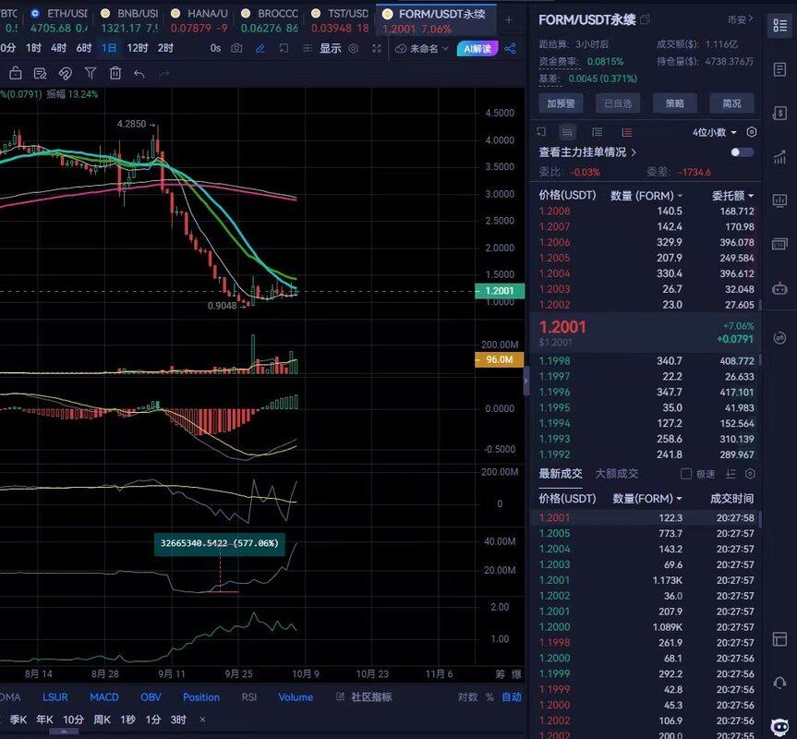
Task: Show sell orders only in order book
Action: (x=627, y=132)
